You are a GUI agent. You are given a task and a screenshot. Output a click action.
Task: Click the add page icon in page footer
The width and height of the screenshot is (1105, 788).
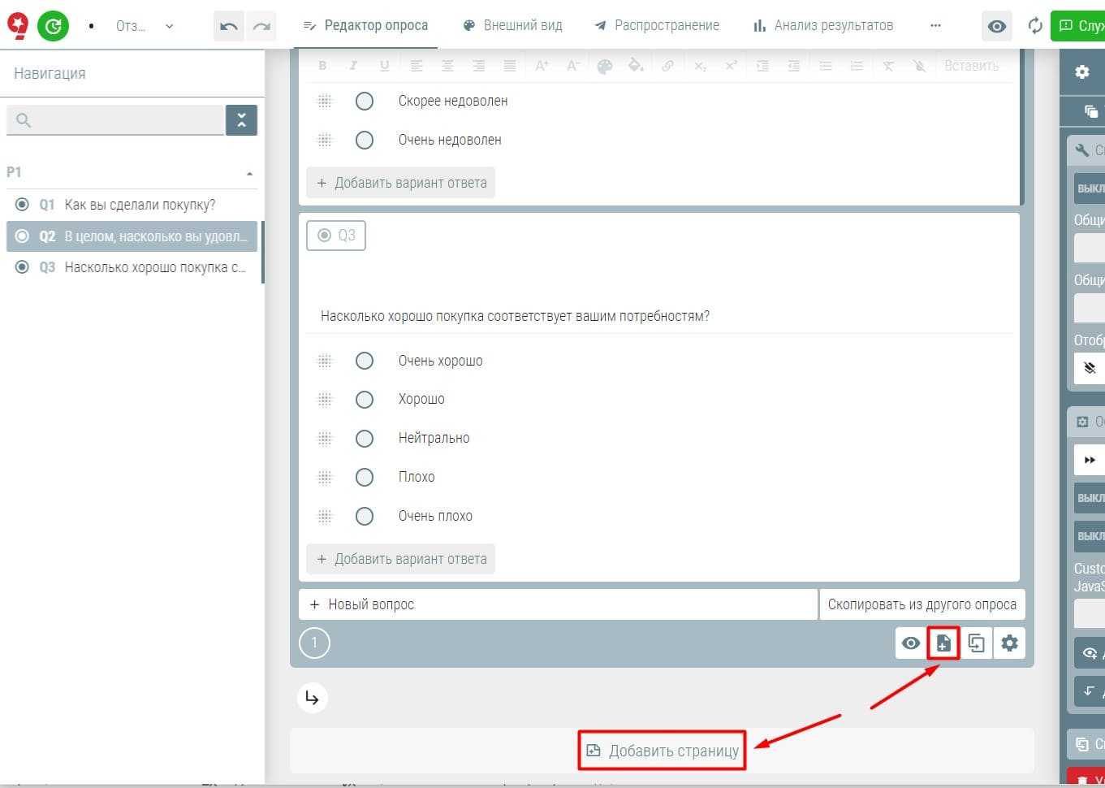point(943,643)
